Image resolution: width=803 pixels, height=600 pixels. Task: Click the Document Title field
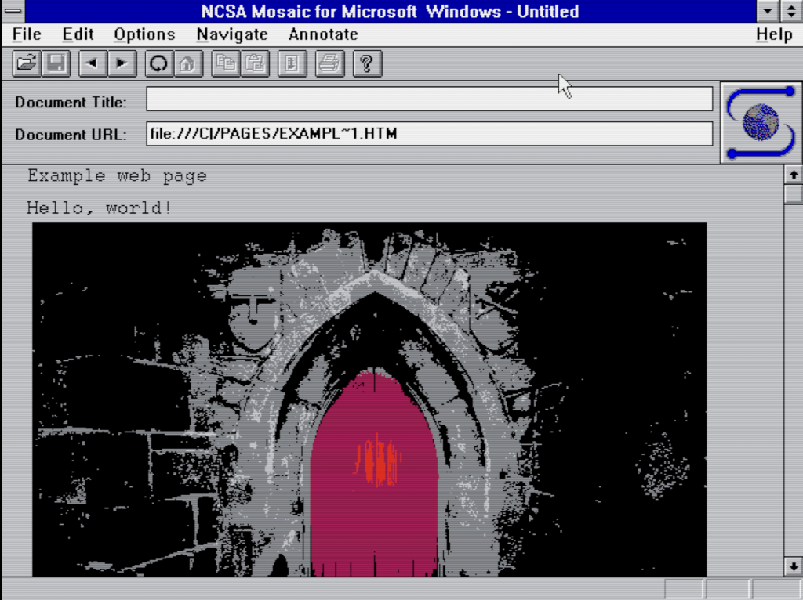pyautogui.click(x=429, y=99)
